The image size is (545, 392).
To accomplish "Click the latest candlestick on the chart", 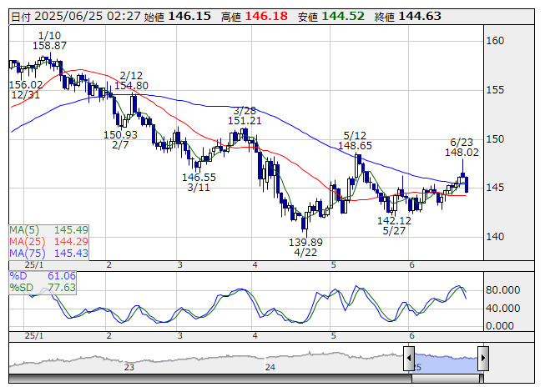I will 467,184.
